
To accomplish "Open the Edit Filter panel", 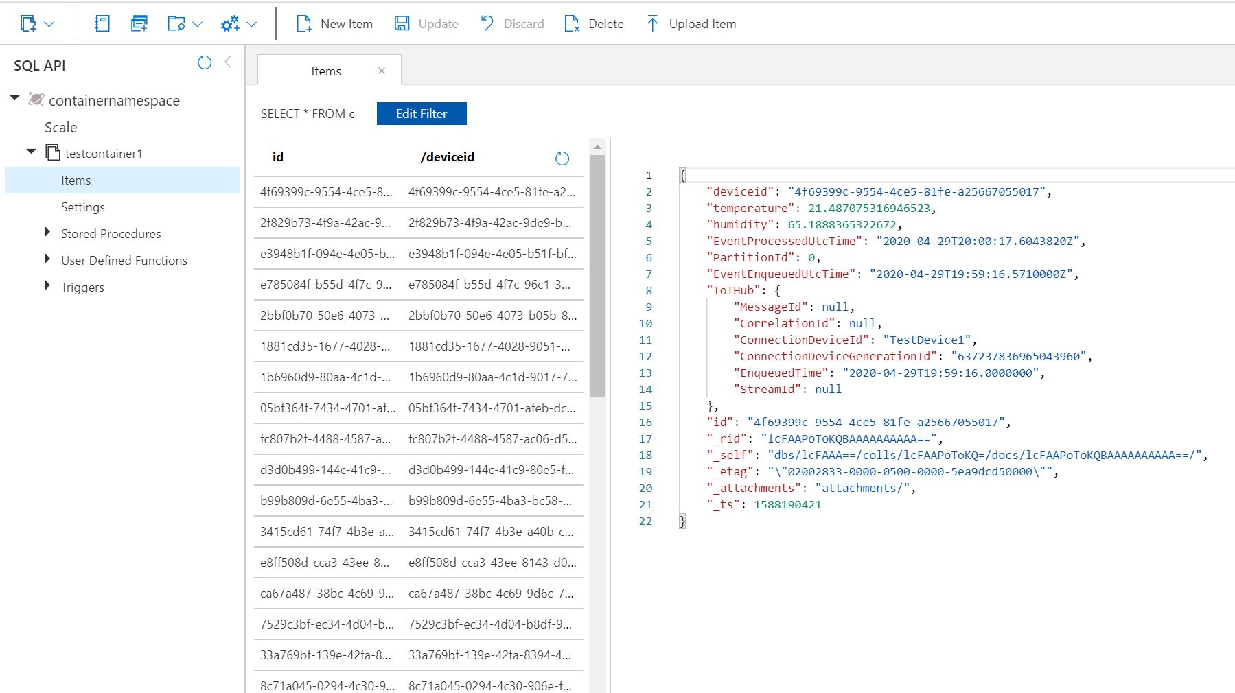I will [x=421, y=113].
